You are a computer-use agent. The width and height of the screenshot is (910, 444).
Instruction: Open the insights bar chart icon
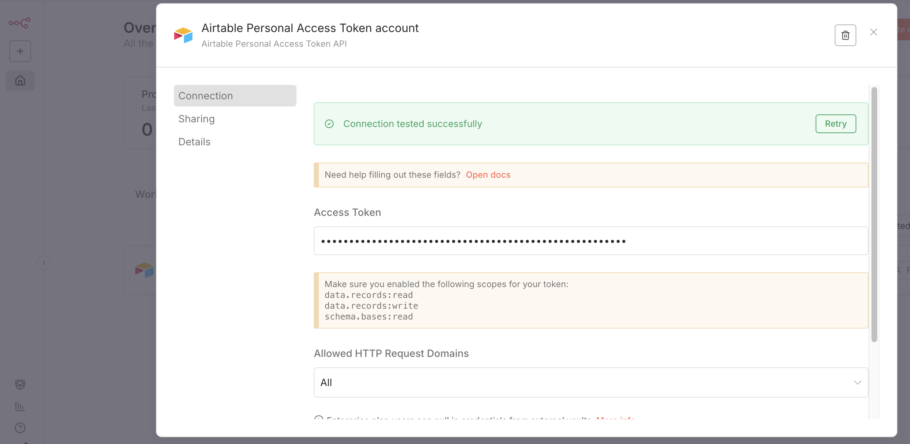(20, 406)
